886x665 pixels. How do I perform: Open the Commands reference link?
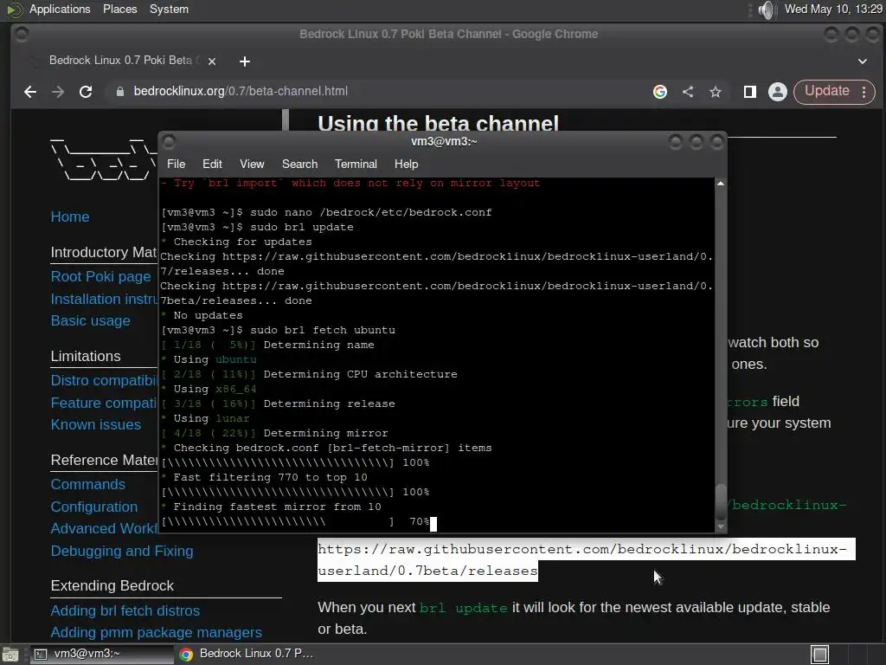(x=88, y=485)
